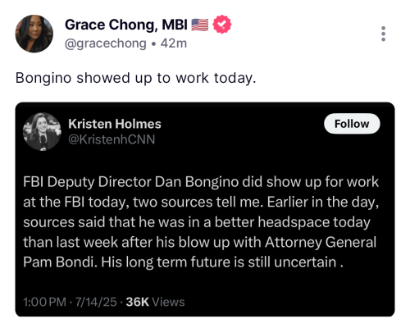View the 36K Views count
Screen dimensions: 410x328
[x=155, y=302]
